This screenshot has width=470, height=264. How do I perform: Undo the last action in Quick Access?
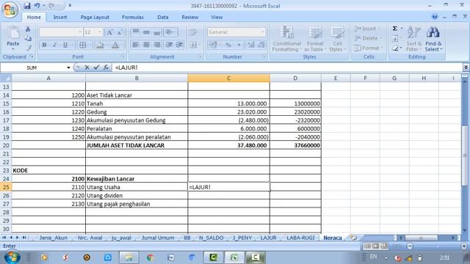pos(37,6)
